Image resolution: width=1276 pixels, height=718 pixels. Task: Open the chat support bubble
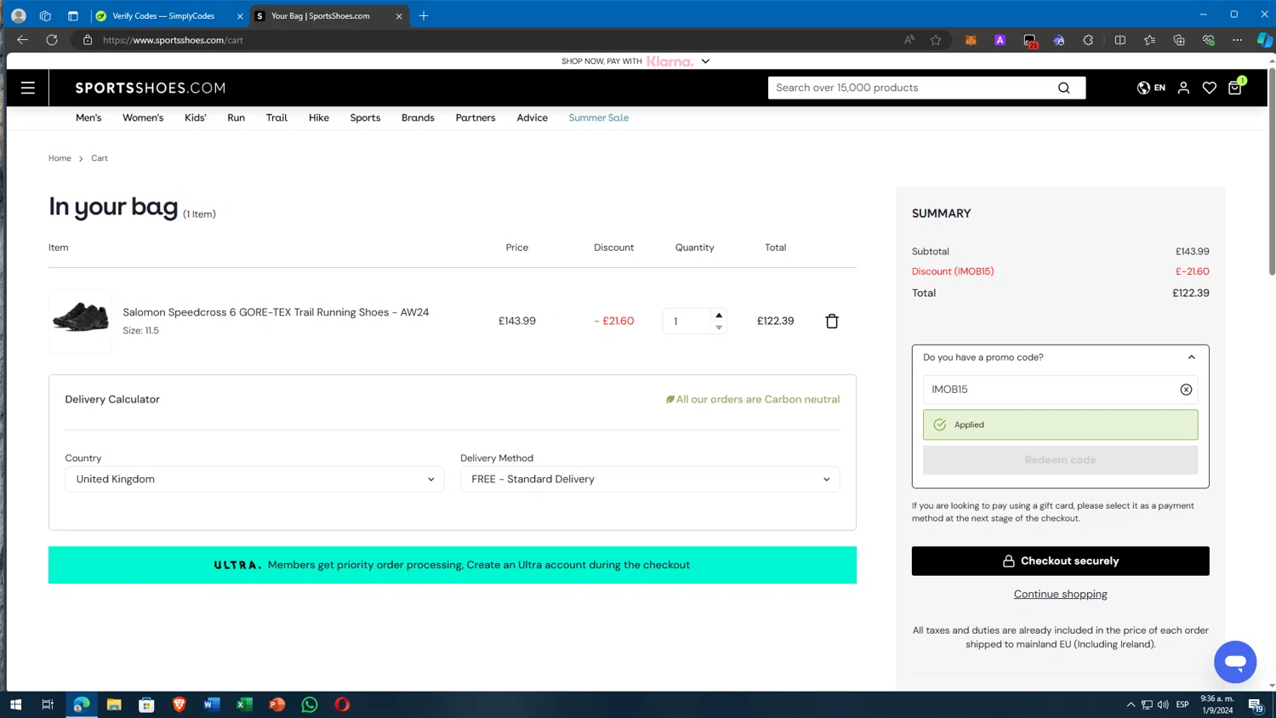click(1235, 662)
